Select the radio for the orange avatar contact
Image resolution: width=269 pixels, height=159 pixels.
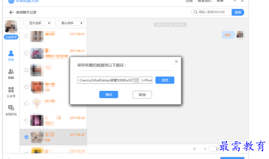pyautogui.click(x=27, y=87)
